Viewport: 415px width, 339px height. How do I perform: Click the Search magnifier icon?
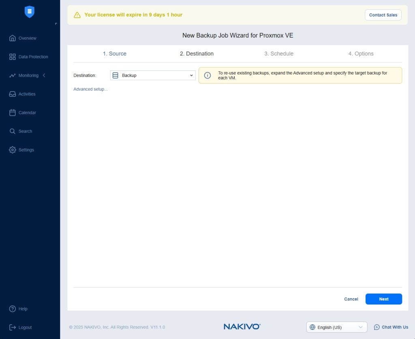[13, 131]
